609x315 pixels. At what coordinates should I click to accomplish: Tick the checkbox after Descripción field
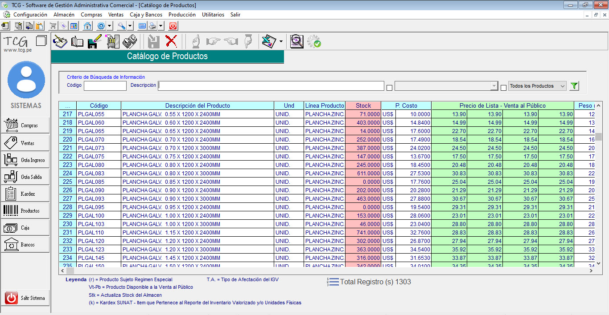[x=389, y=88]
